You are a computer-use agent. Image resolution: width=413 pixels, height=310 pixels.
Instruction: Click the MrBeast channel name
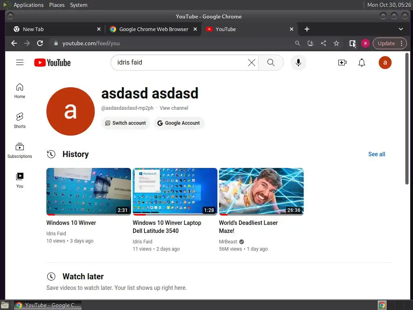(228, 242)
